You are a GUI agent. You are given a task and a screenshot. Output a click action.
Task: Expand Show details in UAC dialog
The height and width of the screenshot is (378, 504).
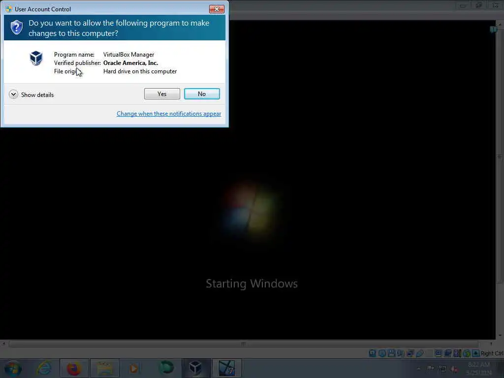click(x=31, y=94)
